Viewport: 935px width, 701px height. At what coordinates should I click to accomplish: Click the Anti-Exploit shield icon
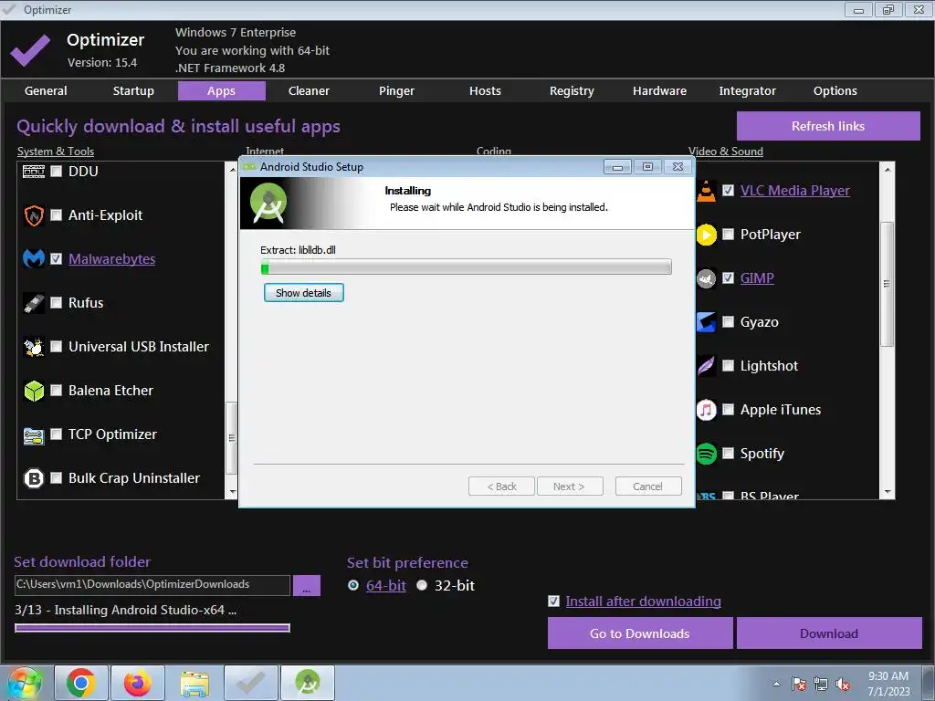(34, 215)
